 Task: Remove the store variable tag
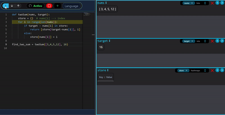tap(186, 70)
